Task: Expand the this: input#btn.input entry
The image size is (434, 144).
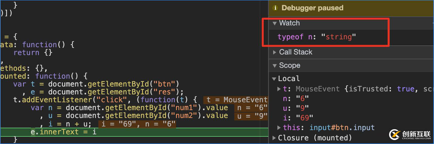Action: (279, 128)
